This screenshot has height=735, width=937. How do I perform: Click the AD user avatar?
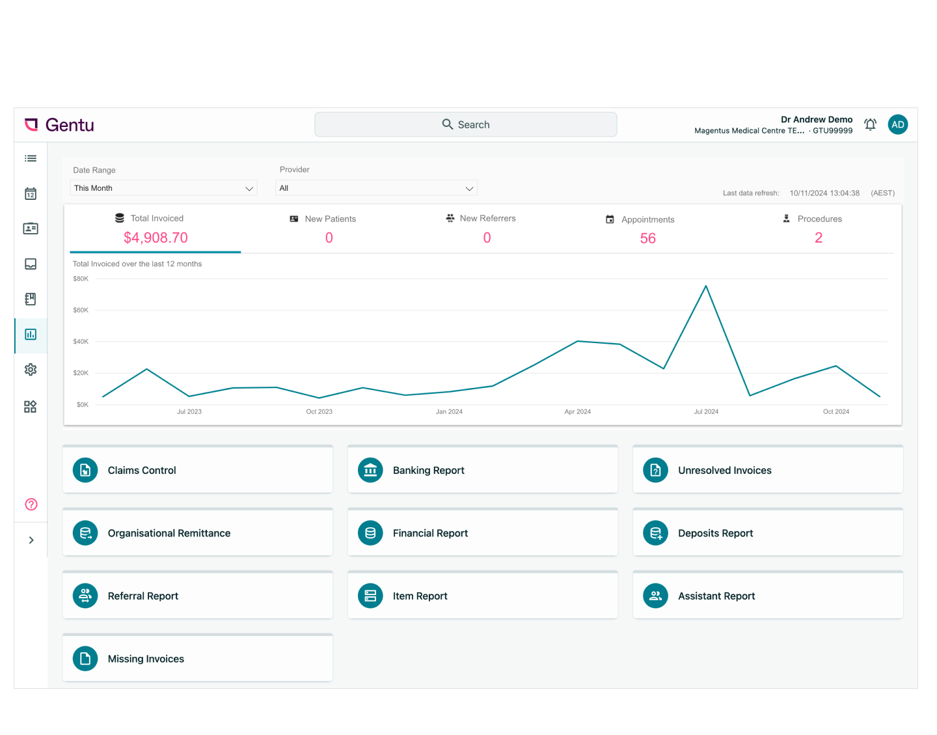point(897,124)
